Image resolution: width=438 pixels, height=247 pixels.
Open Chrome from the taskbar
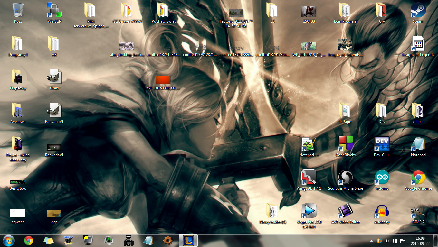[29, 241]
